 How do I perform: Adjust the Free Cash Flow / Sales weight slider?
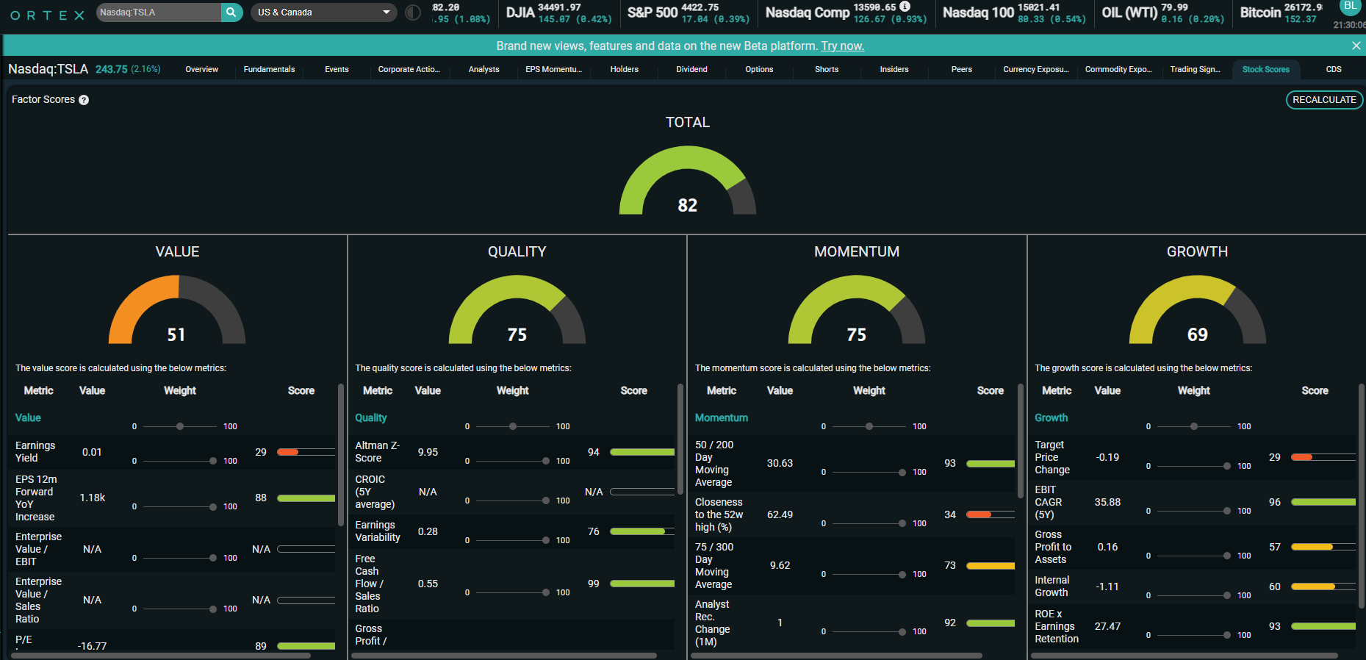tap(513, 592)
